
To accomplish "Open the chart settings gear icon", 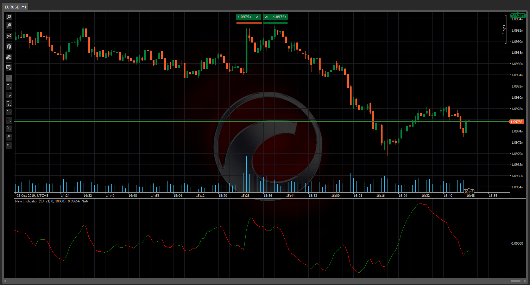I will point(9,67).
